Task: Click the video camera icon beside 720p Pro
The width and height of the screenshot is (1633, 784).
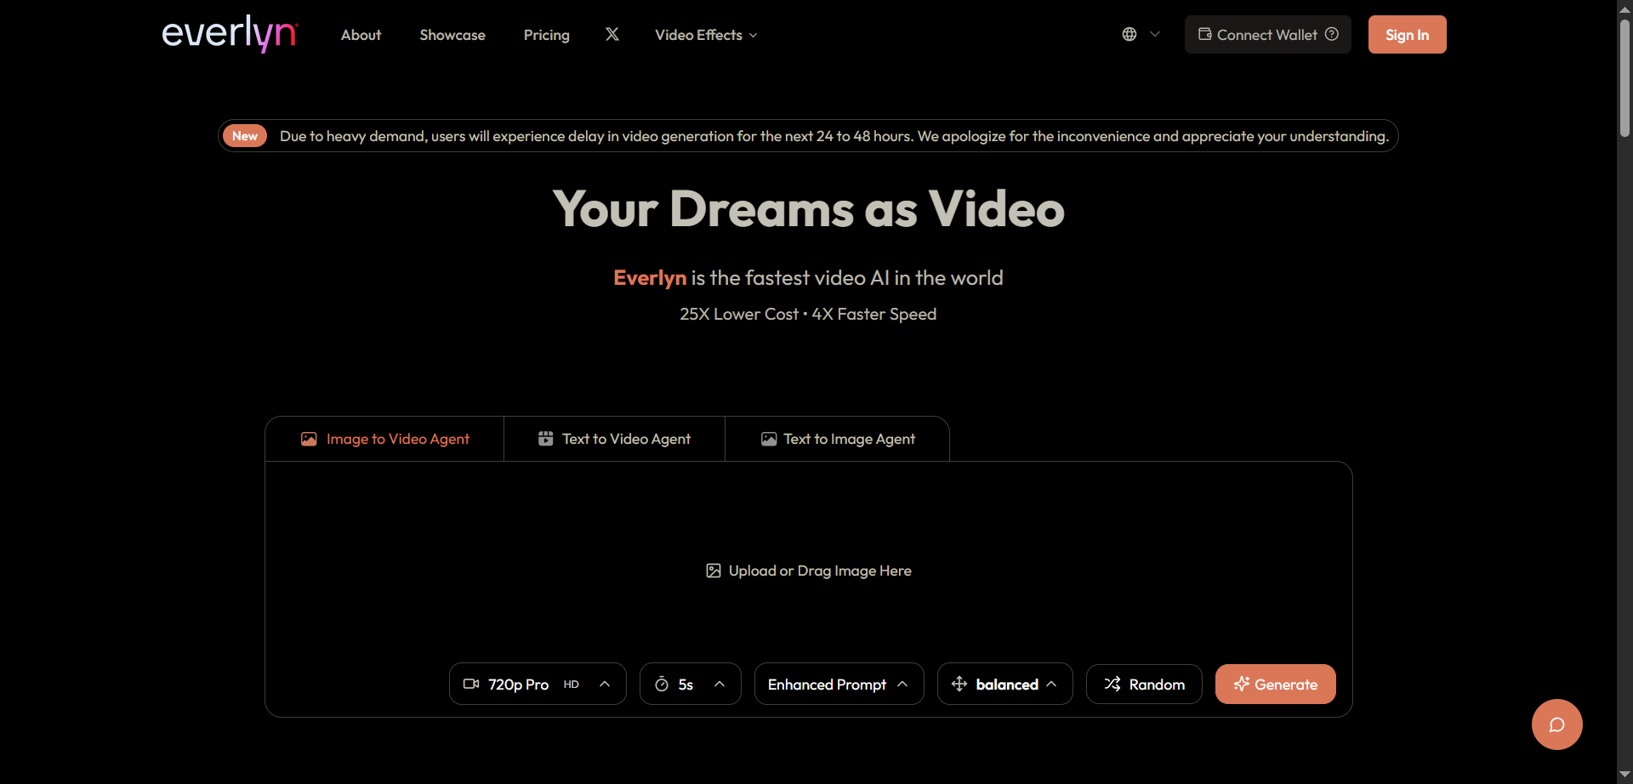Action: (471, 684)
